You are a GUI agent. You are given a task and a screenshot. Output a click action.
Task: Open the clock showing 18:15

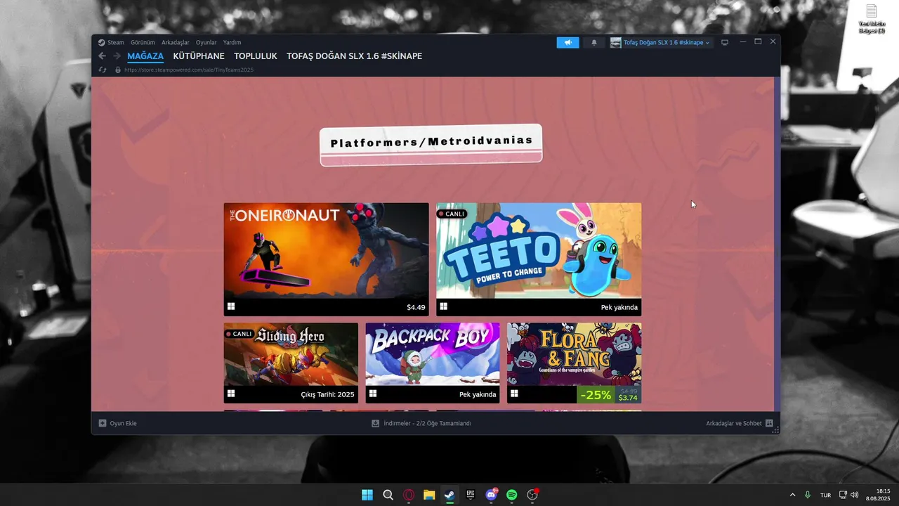point(878,495)
